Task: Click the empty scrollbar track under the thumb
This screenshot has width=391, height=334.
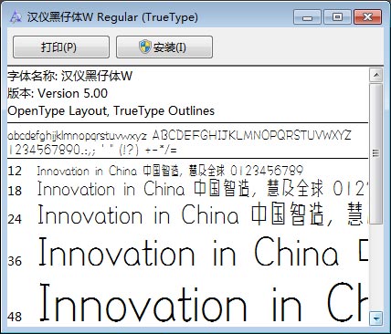Action: coord(376,267)
